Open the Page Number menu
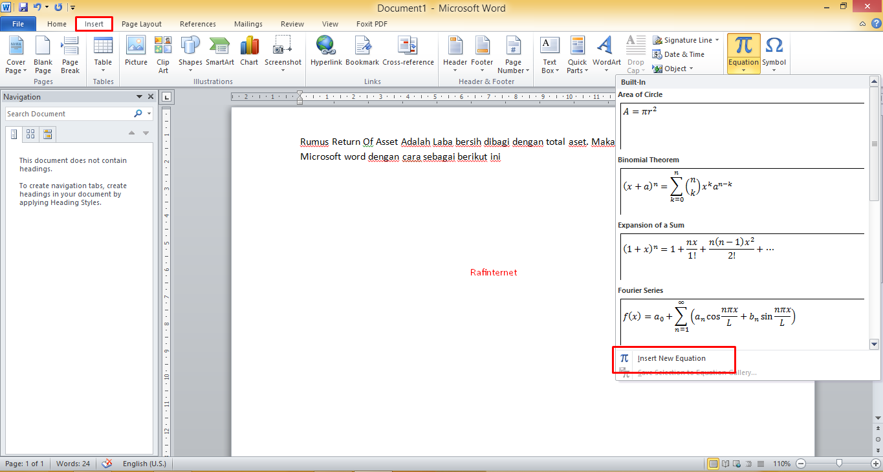The width and height of the screenshot is (883, 472). (x=514, y=55)
